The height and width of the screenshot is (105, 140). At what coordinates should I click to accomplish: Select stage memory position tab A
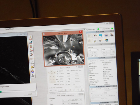[59, 90]
